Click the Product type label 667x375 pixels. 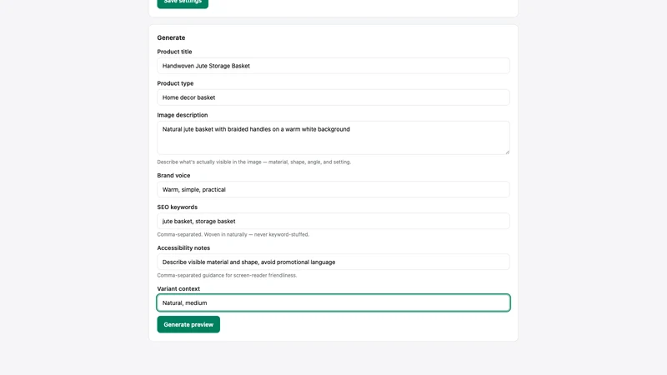[175, 83]
